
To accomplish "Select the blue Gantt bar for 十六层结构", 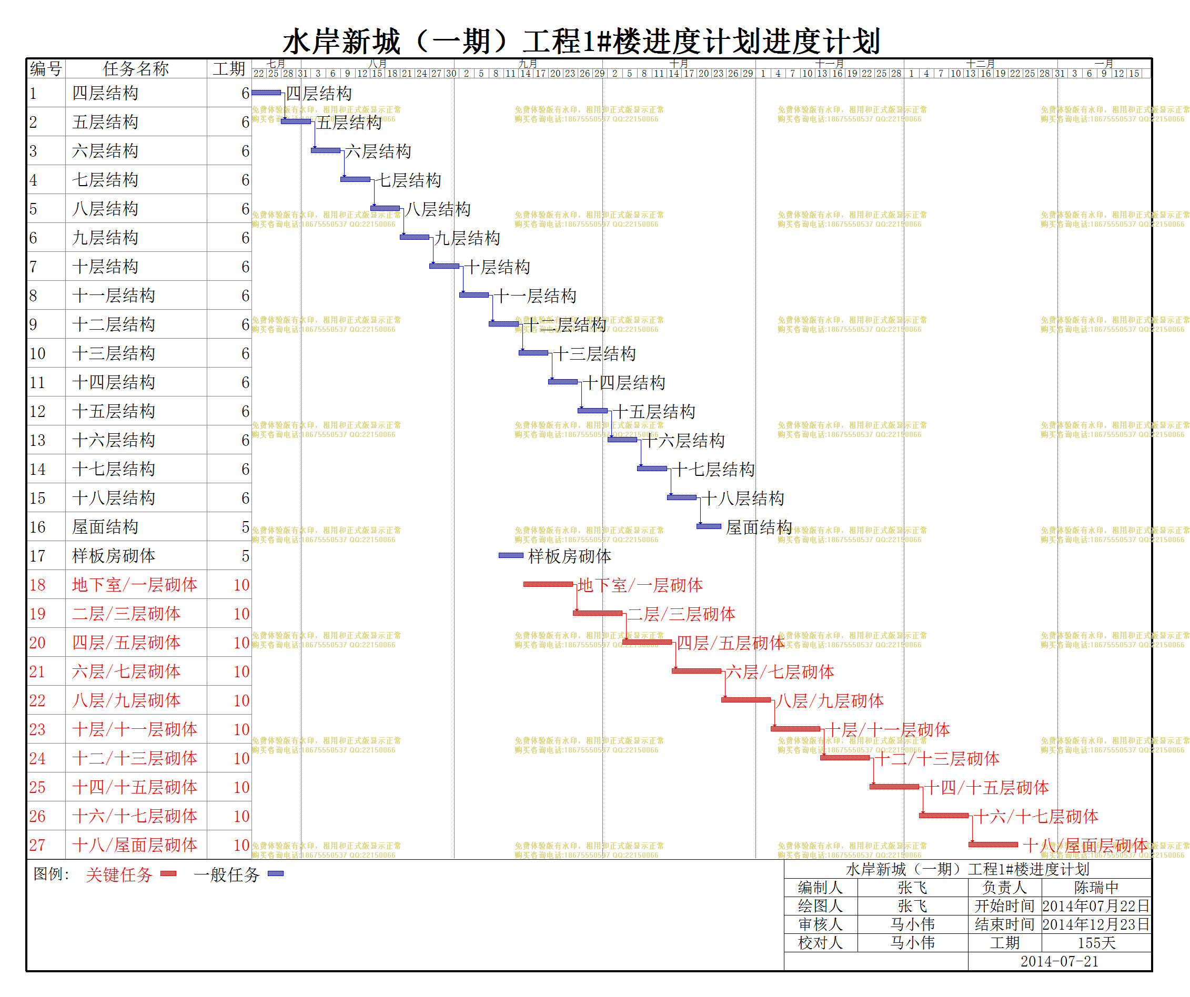I will 622,439.
